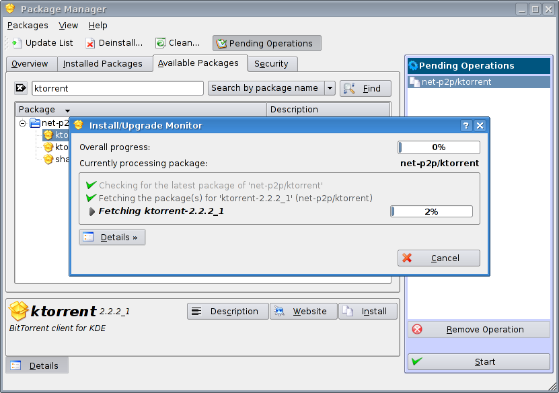Collapse the net-p2p tree category
The width and height of the screenshot is (559, 393).
point(22,123)
